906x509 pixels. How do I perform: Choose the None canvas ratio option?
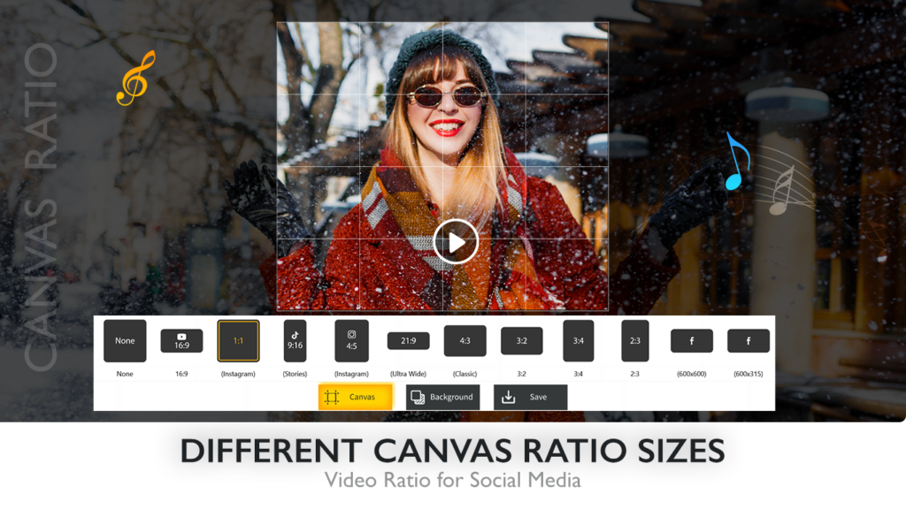[125, 341]
